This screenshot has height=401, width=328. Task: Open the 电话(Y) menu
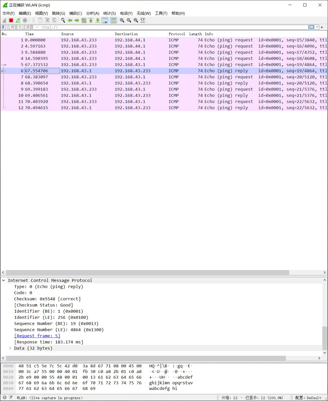pos(126,13)
